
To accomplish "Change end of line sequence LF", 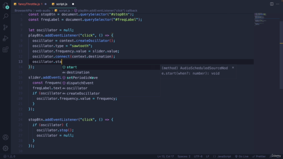I will click(x=207, y=156).
